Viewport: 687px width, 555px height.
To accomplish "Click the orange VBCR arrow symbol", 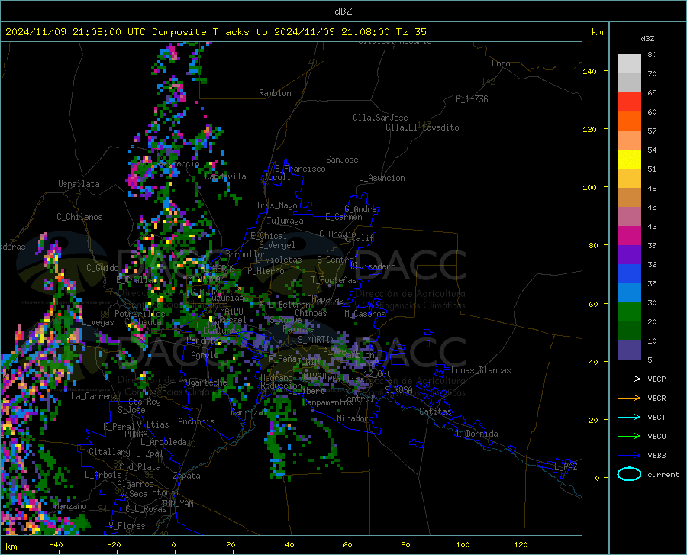I will coord(629,398).
